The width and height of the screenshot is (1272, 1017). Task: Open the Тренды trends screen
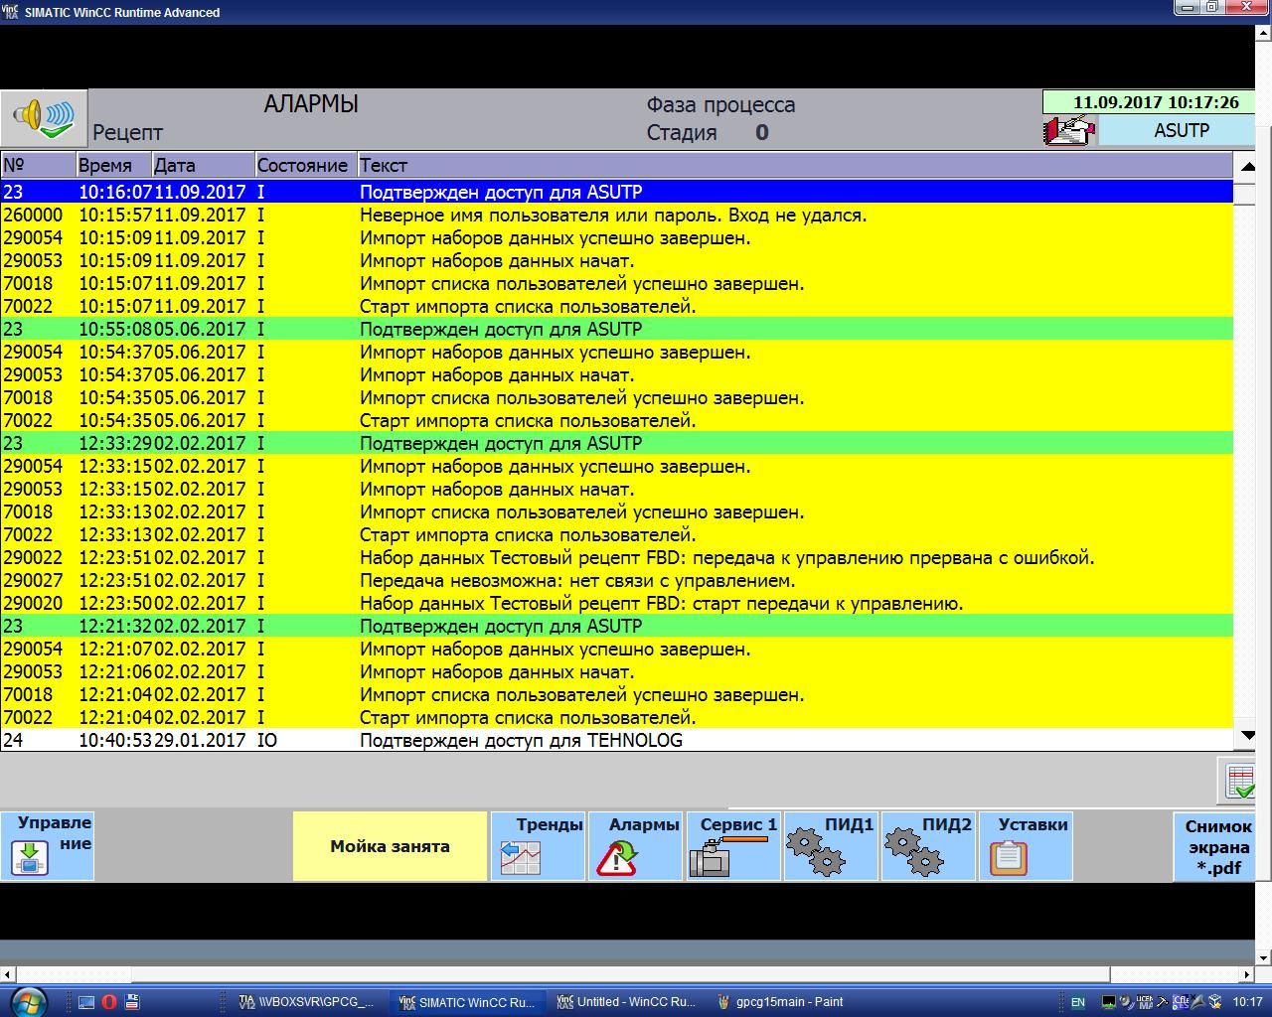click(537, 845)
